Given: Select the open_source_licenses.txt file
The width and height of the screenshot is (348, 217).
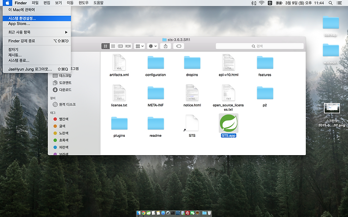Looking at the screenshot, I should pyautogui.click(x=229, y=93).
